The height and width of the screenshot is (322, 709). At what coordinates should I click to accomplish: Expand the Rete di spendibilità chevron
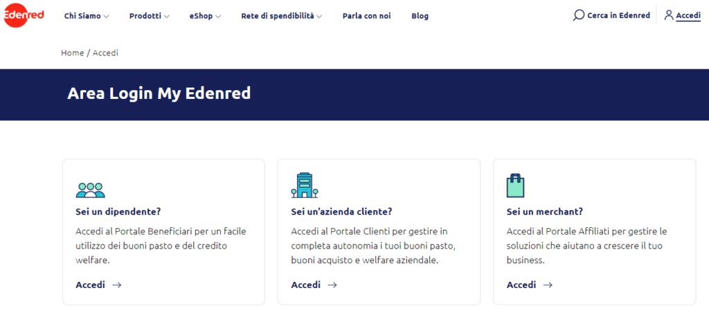click(x=318, y=17)
